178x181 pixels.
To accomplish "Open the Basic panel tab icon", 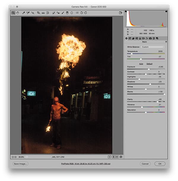I will pyautogui.click(x=126, y=38).
